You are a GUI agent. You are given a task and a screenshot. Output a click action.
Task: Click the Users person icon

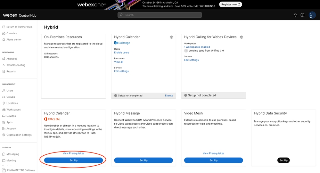coord(4,90)
